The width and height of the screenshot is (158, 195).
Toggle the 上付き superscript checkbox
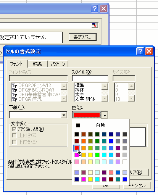pos(14,135)
